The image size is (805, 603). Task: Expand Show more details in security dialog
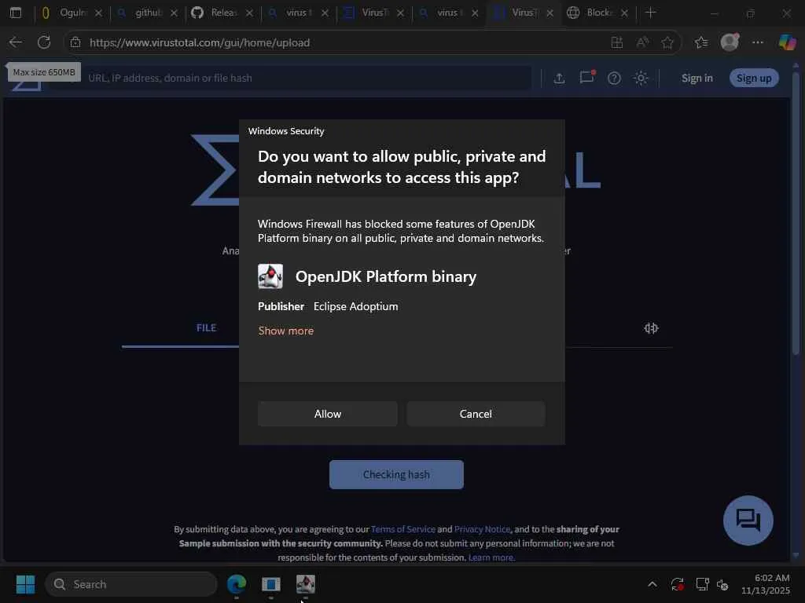pos(286,331)
